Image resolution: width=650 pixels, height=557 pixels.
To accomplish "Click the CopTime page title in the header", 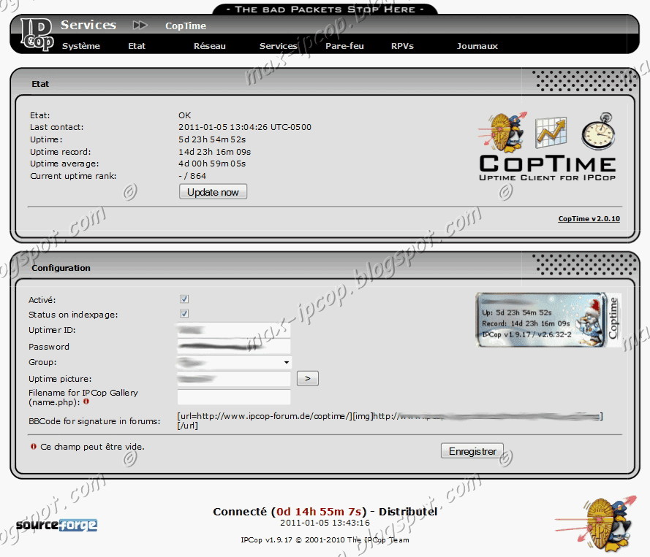I will (x=186, y=26).
